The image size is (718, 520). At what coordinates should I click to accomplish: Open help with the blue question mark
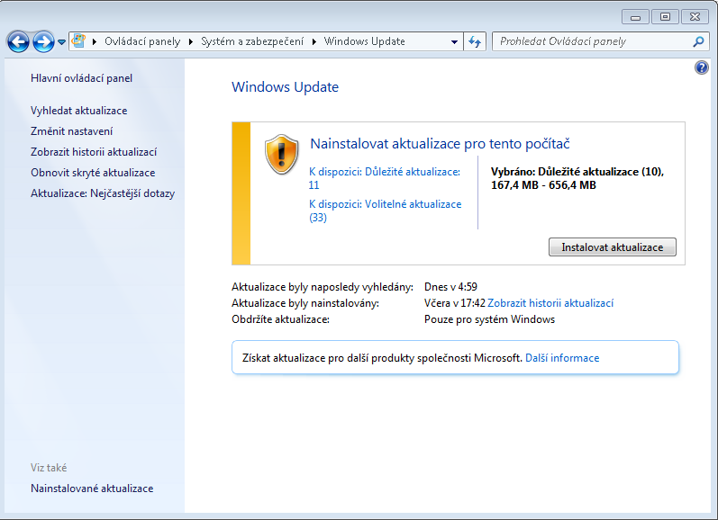pos(701,67)
